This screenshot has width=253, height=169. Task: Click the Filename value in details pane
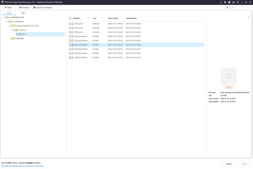[x=235, y=93]
